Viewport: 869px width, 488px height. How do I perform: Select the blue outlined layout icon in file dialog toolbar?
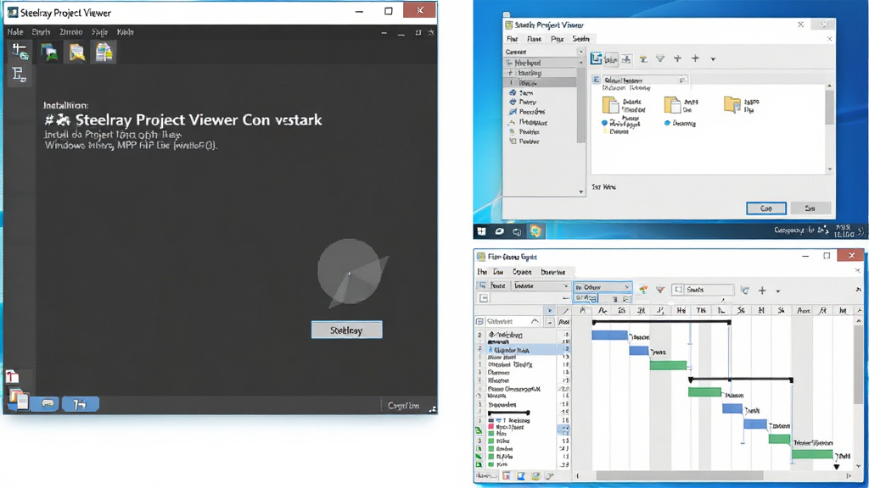[596, 58]
